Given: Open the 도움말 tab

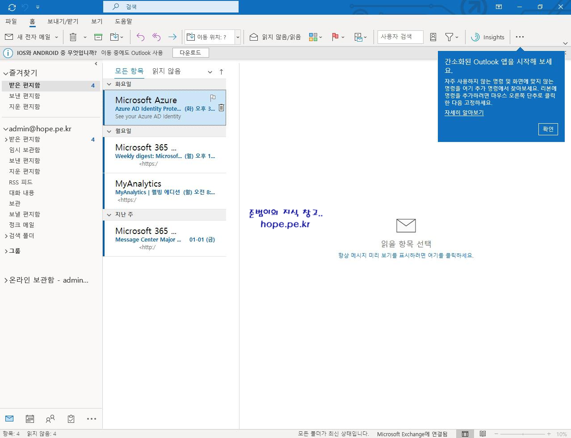Looking at the screenshot, I should pos(123,21).
